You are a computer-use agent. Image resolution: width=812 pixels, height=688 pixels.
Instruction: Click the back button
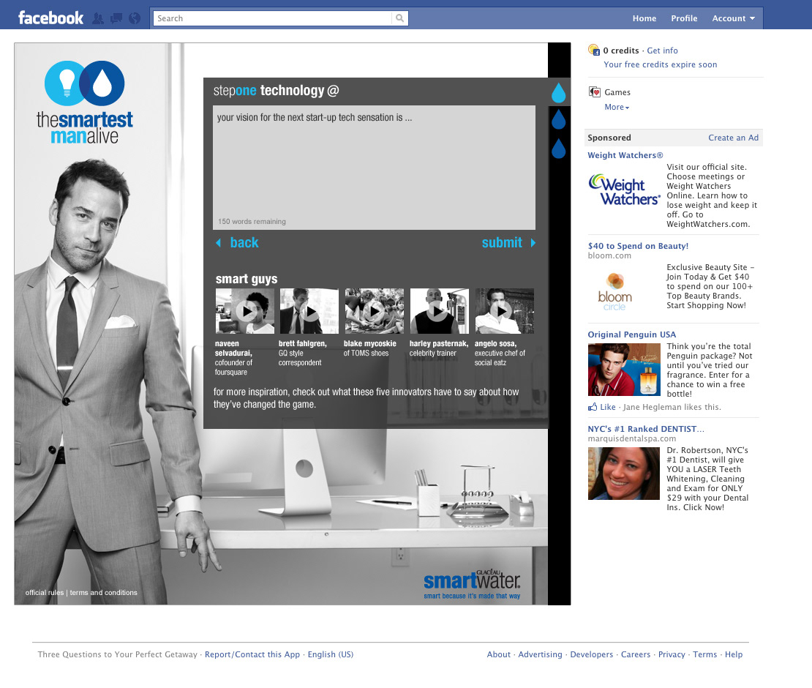(238, 243)
